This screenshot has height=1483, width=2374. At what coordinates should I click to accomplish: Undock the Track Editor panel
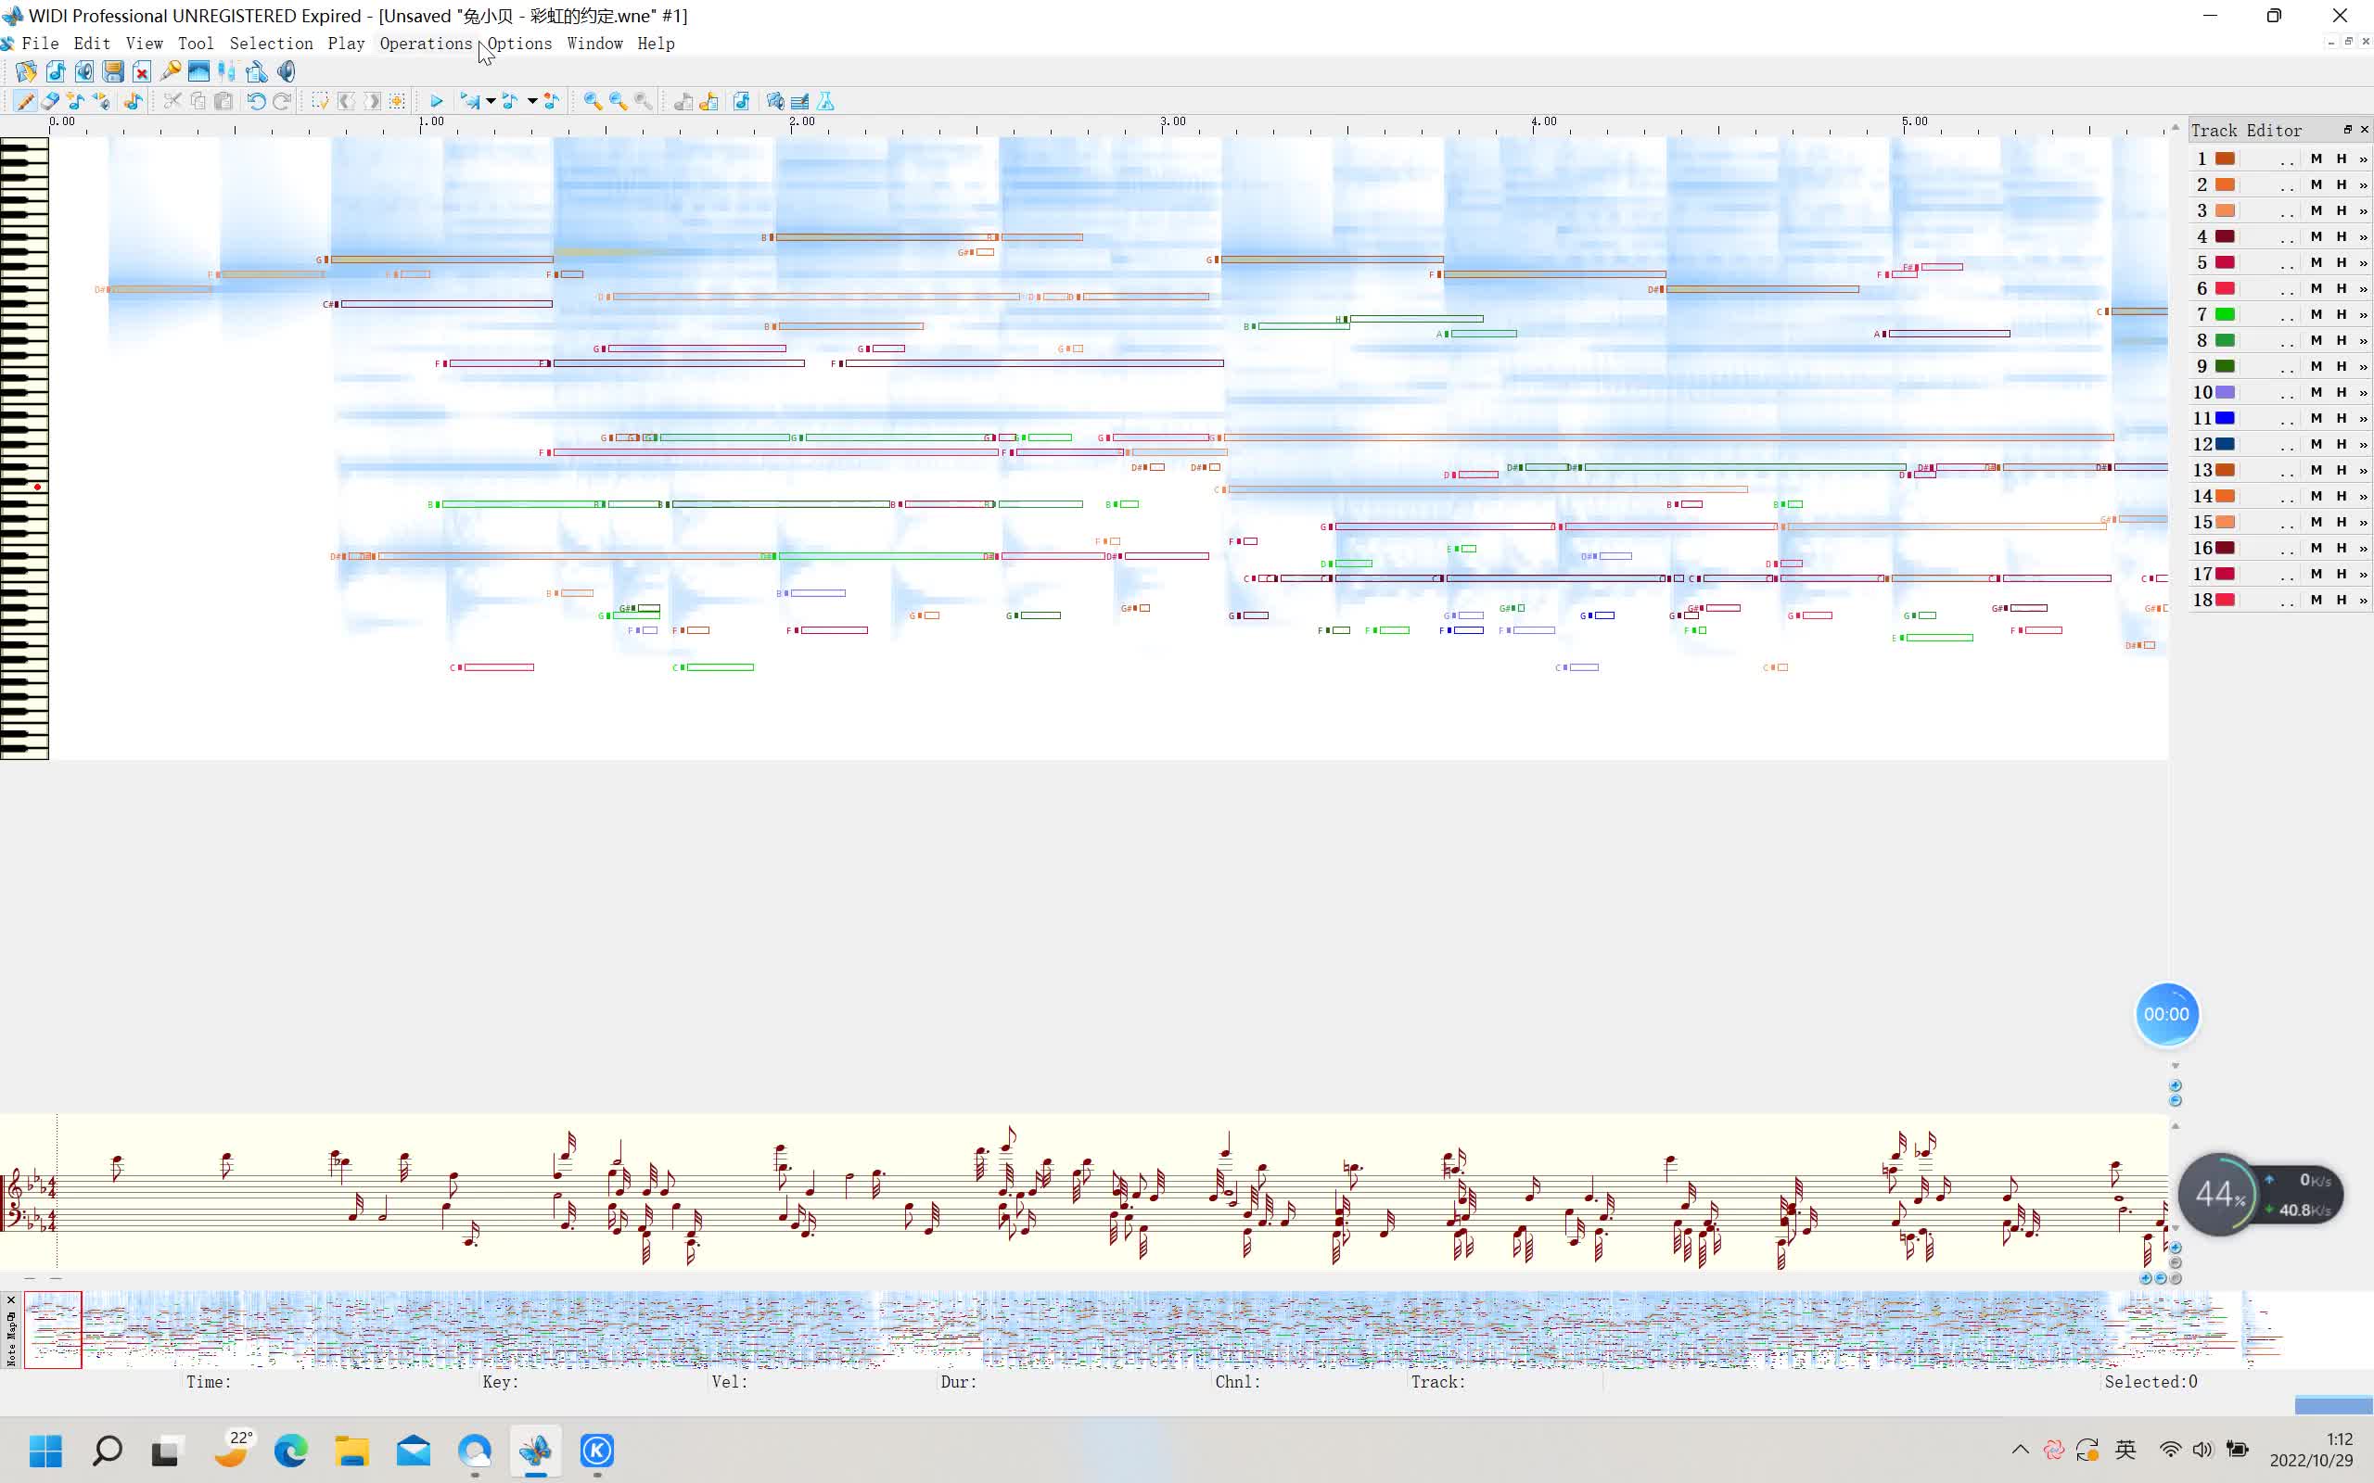click(x=2347, y=130)
